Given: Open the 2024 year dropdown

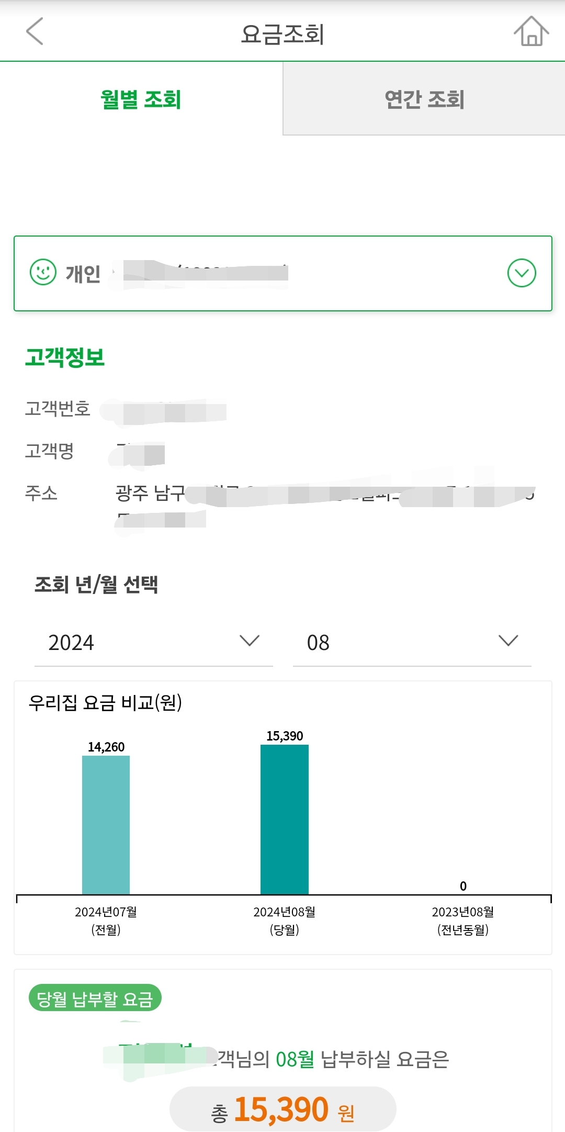Looking at the screenshot, I should pos(153,642).
